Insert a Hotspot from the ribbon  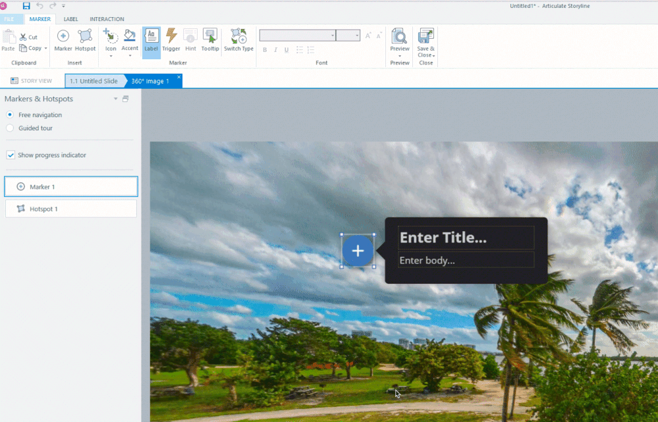point(85,40)
